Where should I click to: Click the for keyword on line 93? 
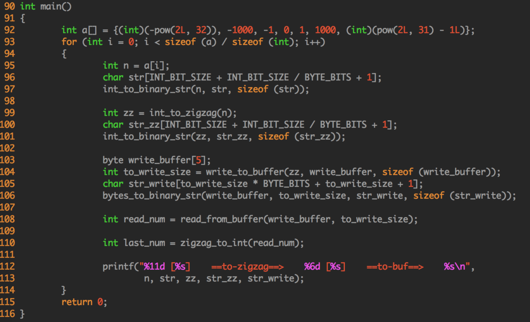pos(69,42)
